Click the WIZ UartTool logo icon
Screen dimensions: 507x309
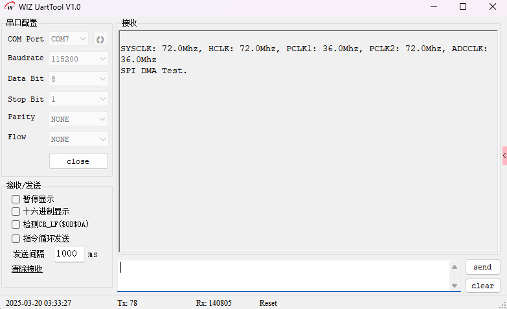[10, 6]
